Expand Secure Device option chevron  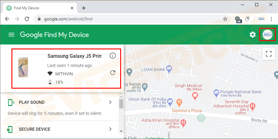[x=110, y=129]
